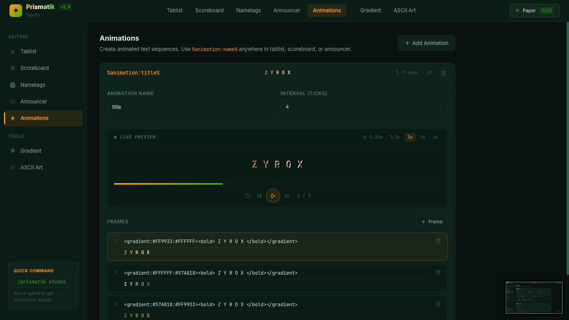Set preview speed to 0.5x

tap(395, 137)
